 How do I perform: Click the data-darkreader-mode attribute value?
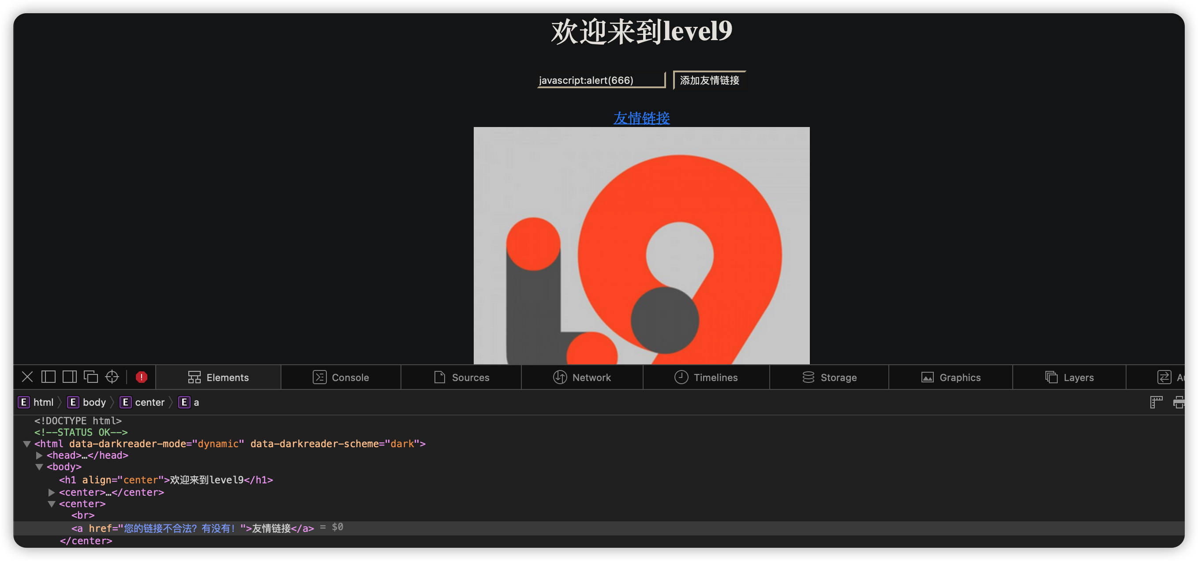click(x=218, y=444)
